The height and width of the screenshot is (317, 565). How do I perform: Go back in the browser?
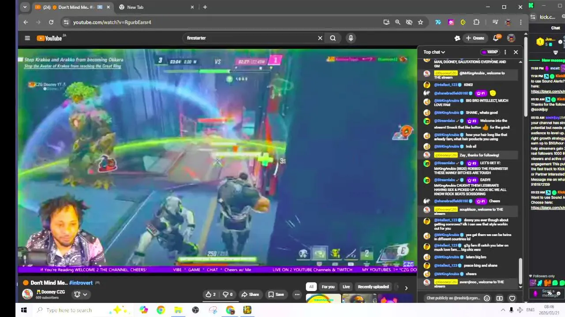pyautogui.click(x=26, y=22)
